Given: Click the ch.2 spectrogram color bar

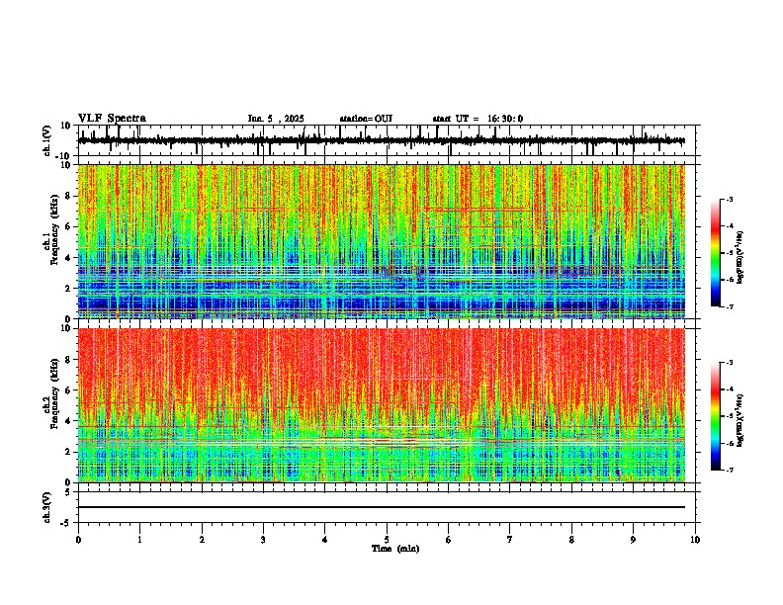Looking at the screenshot, I should coord(716,416).
